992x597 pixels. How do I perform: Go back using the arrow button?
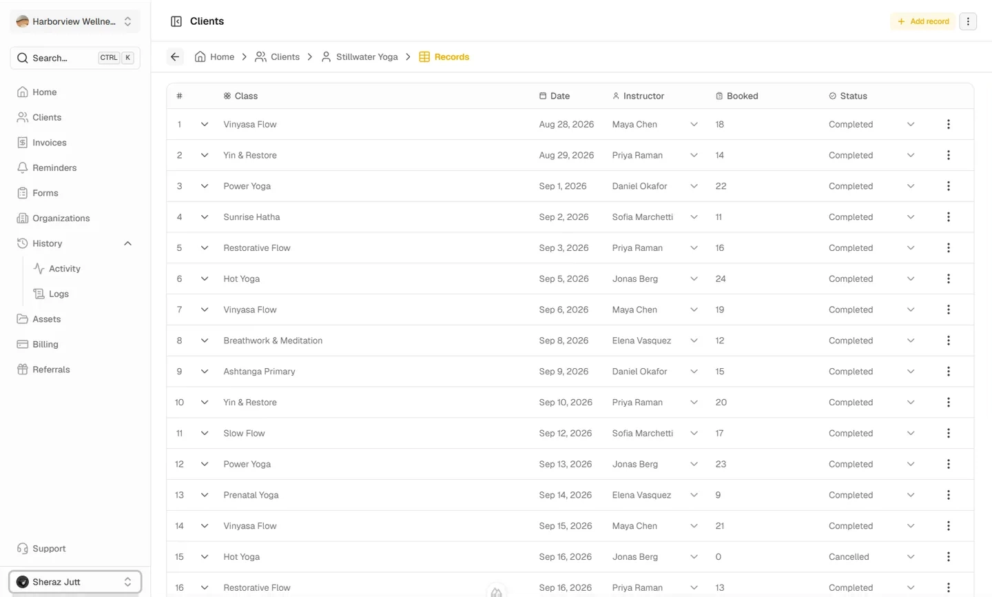click(x=175, y=57)
